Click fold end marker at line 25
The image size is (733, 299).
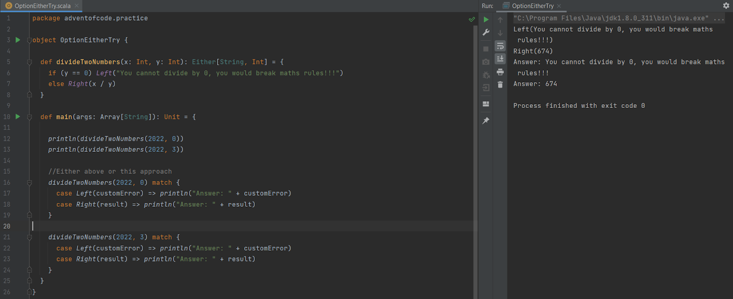click(x=29, y=281)
